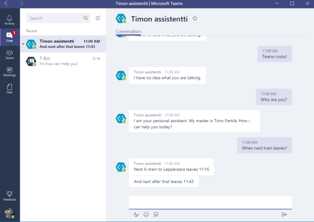Click the forward arrow in title bar

point(21,4)
